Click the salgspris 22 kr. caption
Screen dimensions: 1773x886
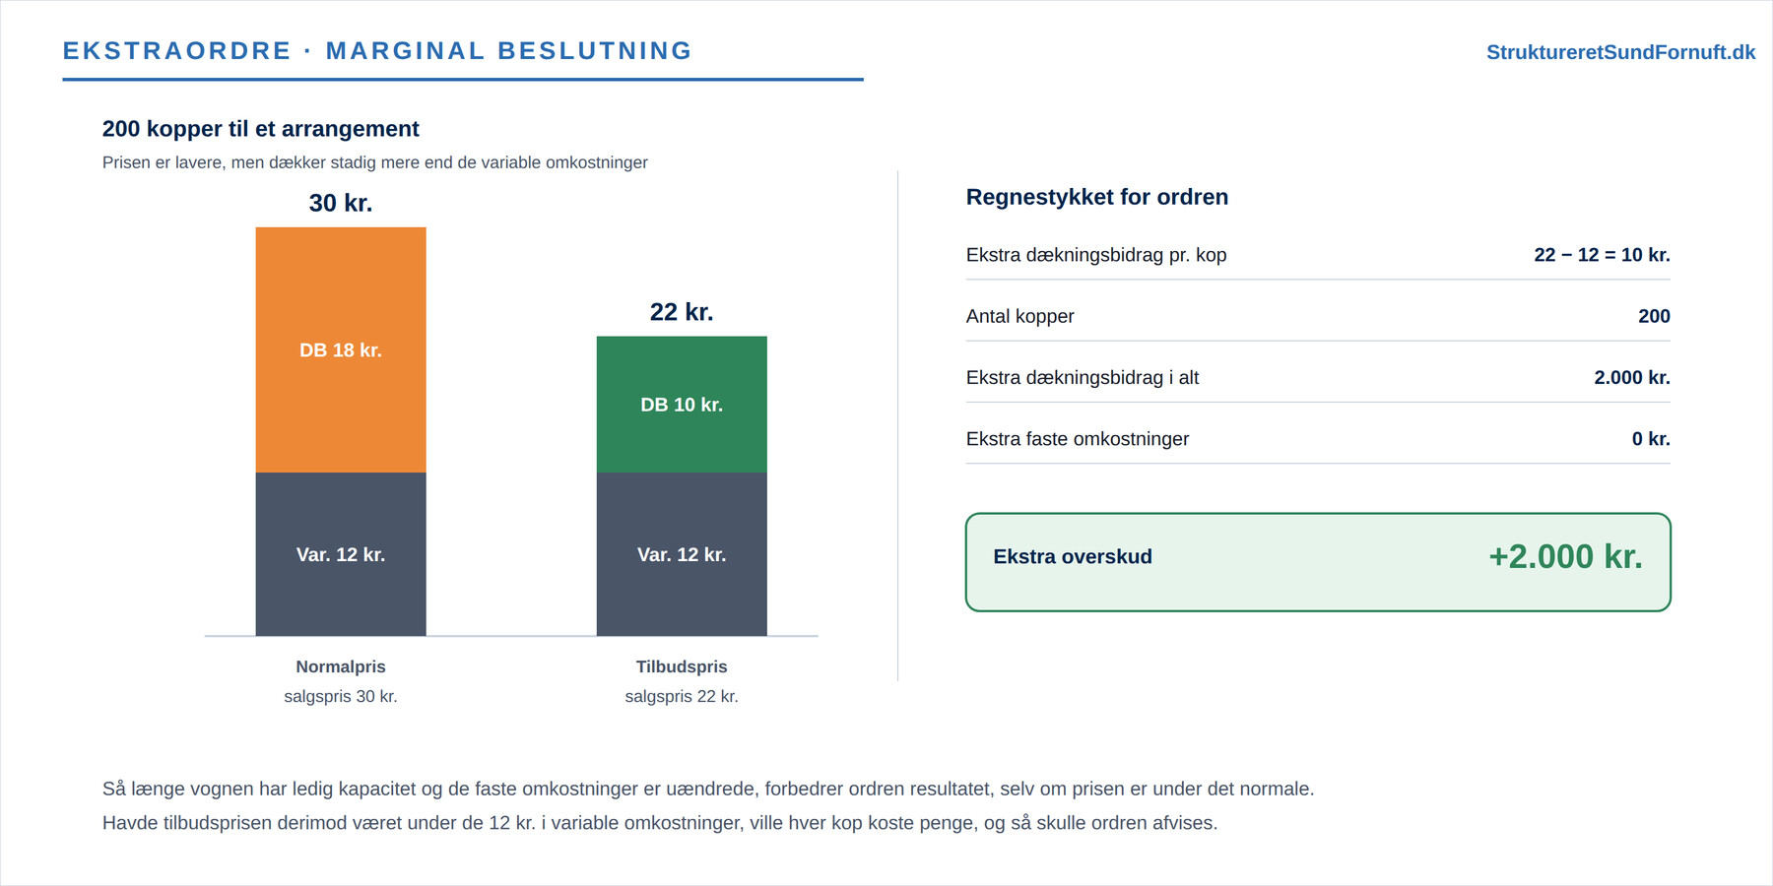tap(682, 696)
